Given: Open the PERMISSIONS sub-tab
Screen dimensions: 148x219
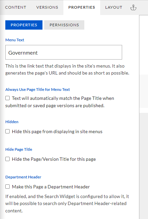Looking at the screenshot, I should [64, 25].
